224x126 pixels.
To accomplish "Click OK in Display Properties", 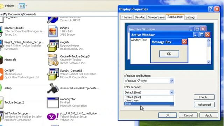I will [167, 115].
